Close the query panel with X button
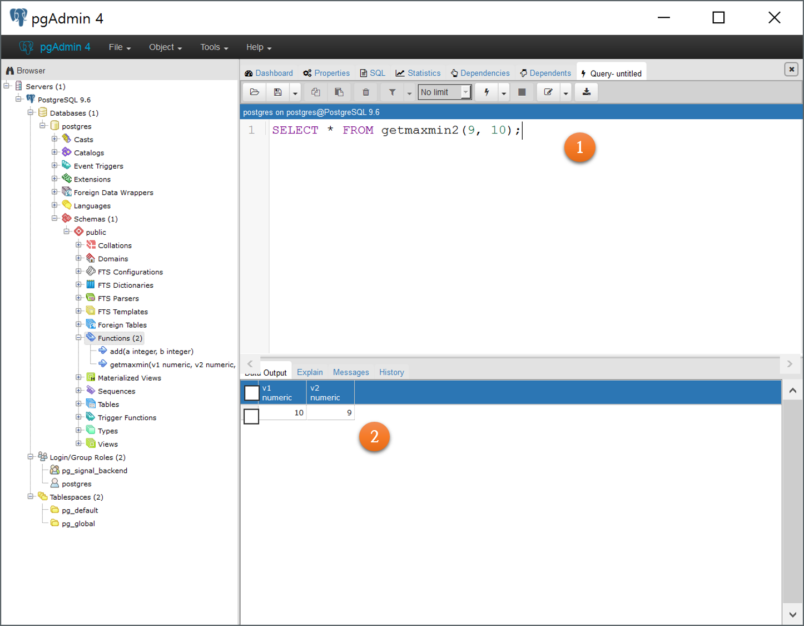The width and height of the screenshot is (804, 626). click(791, 70)
